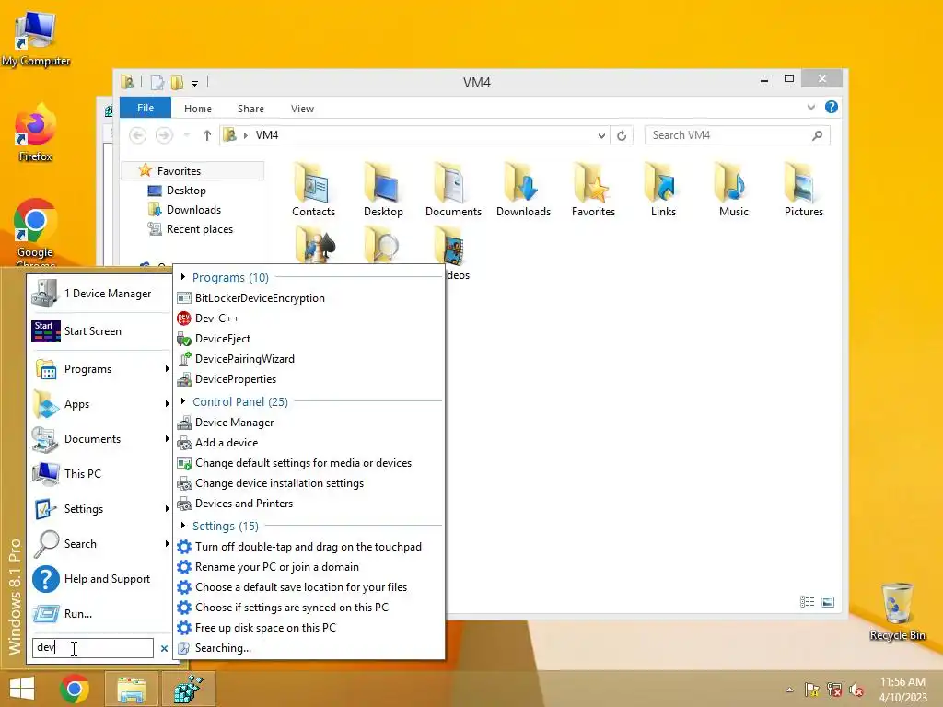Open Recycle Bin on desktop
943x707 pixels.
coord(897,611)
